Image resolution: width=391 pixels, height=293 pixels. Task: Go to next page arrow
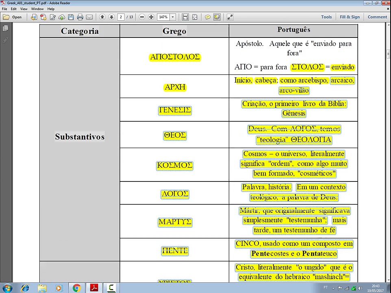click(x=111, y=17)
